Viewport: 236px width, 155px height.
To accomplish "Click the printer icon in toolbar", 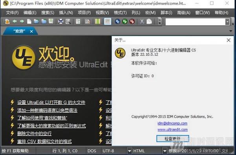I will tap(60, 21).
